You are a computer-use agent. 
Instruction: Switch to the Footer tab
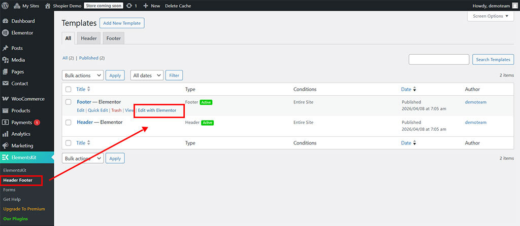click(x=113, y=38)
